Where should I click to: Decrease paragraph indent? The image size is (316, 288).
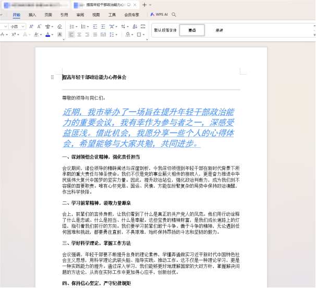95,27
